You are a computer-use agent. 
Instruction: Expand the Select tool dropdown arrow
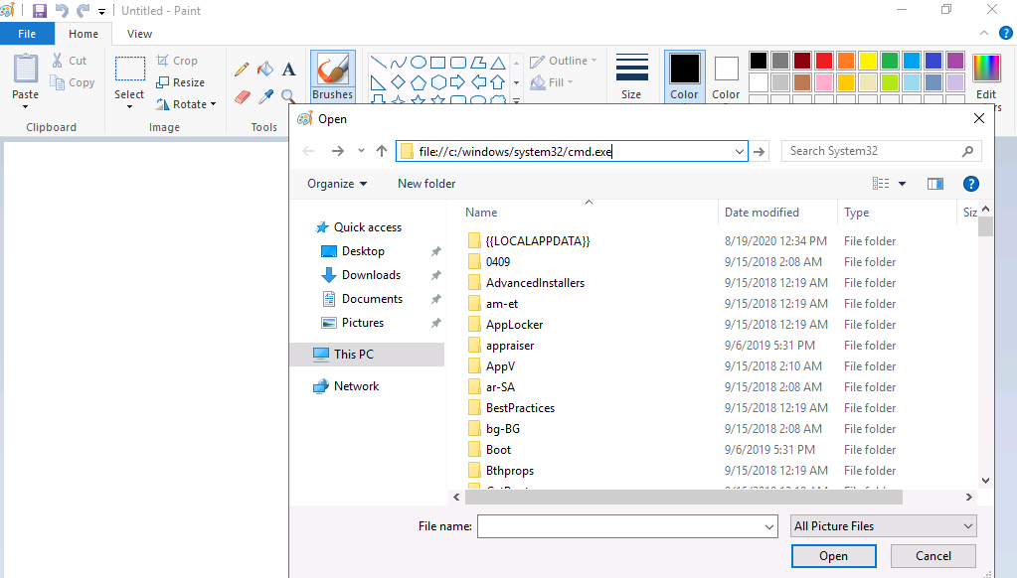[x=129, y=107]
